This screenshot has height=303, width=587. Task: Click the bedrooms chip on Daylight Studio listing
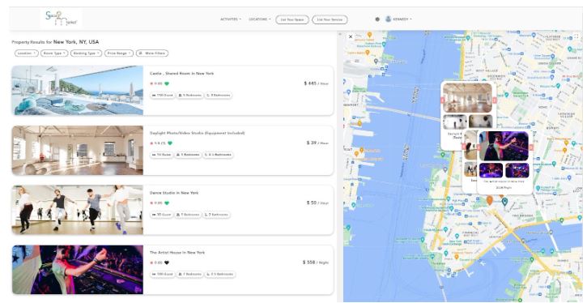[x=188, y=155]
